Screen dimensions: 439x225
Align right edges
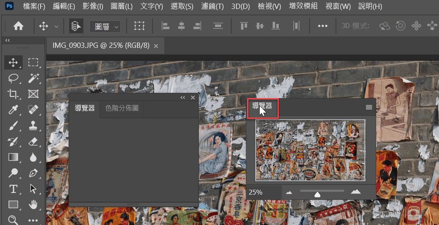(x=197, y=26)
